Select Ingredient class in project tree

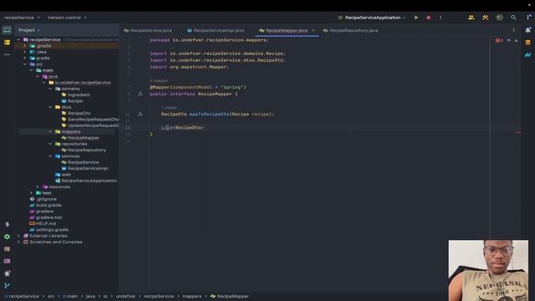click(x=76, y=94)
